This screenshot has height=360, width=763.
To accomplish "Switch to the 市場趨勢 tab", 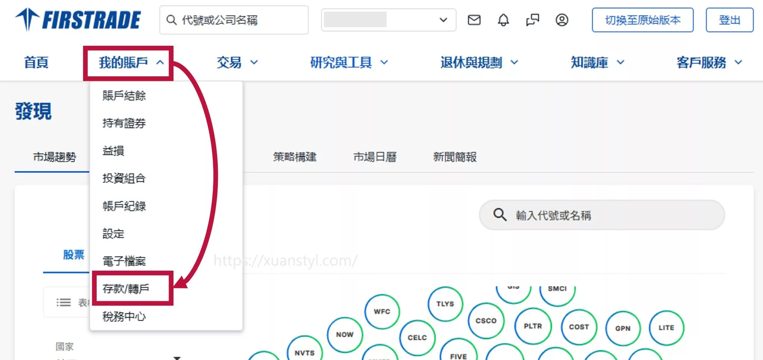I will (54, 157).
